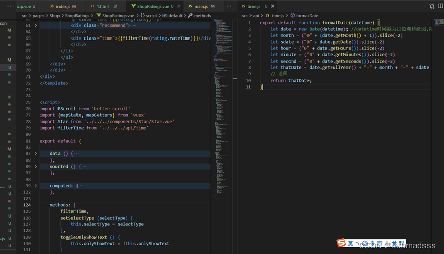Click the right editor minimap thumbnail
The height and width of the screenshot is (254, 444).
coord(439,22)
